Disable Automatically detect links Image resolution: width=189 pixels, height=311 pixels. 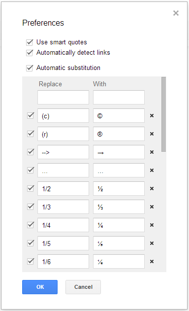point(30,53)
